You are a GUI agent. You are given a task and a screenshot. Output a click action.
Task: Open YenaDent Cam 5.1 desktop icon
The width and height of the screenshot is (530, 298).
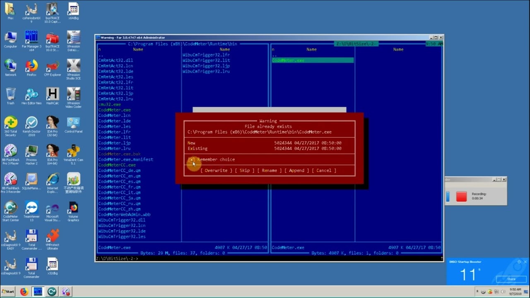(x=73, y=154)
